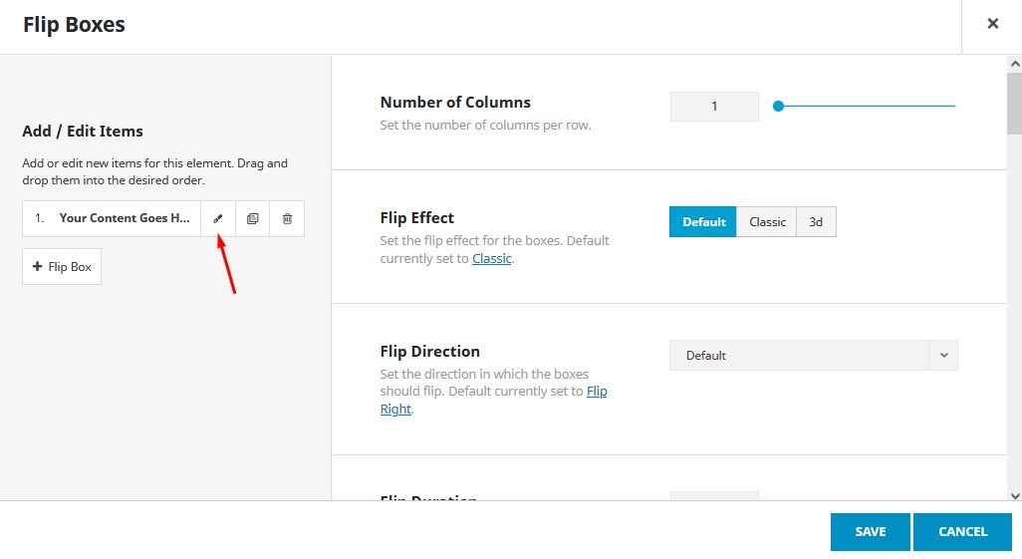Choose the Classic flip effect

[x=767, y=222]
